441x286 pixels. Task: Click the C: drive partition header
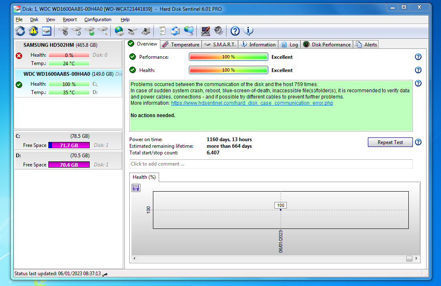click(x=68, y=136)
